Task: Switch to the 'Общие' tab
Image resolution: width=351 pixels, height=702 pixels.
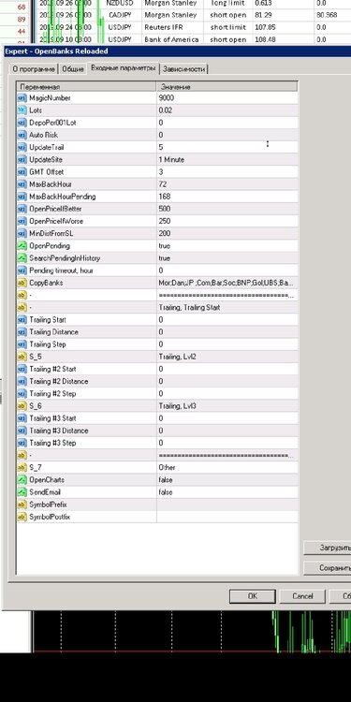Action: click(72, 69)
